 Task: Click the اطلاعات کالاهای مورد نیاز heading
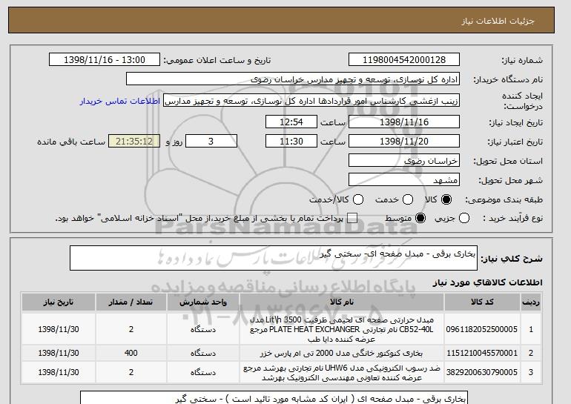tap(488, 282)
